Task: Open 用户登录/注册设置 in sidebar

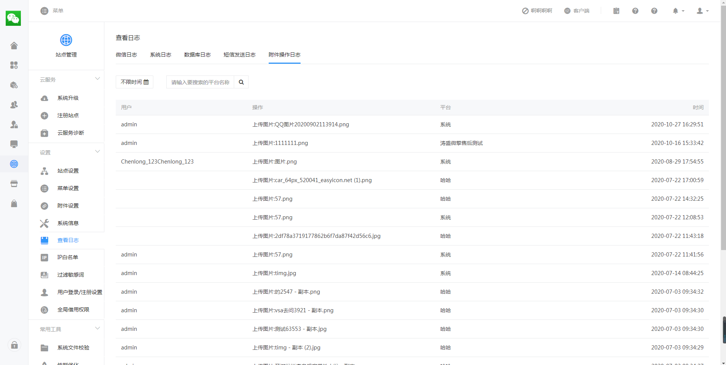Action: (x=80, y=292)
